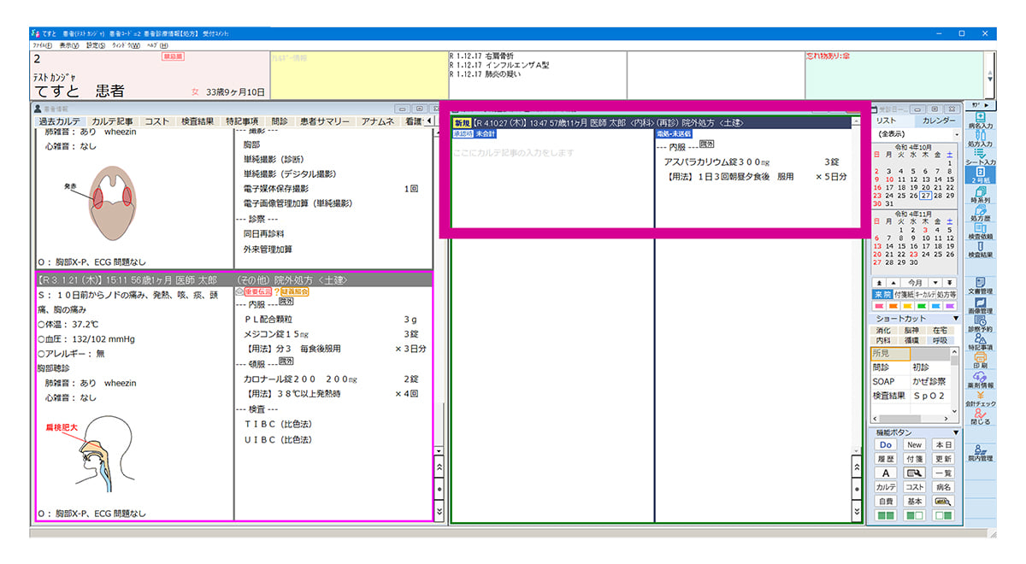Collapse the 機能ボタン panel

[x=956, y=432]
